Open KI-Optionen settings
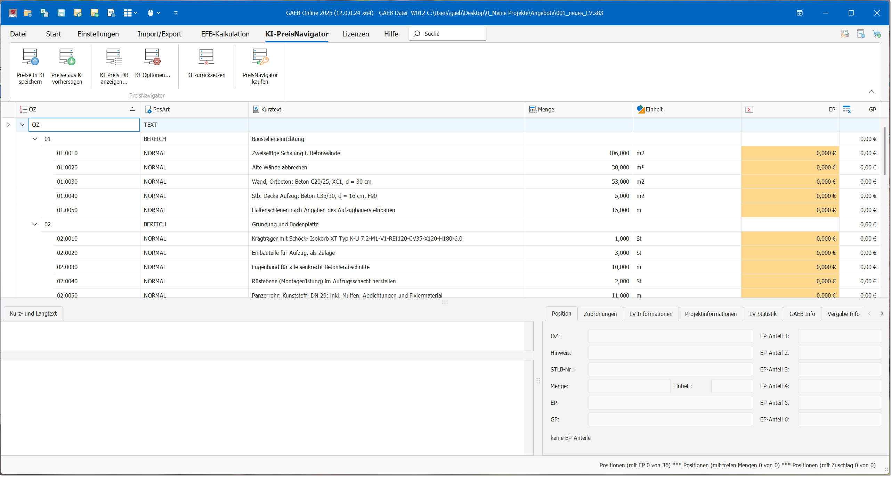Screen dimensions: 892x477 click(152, 58)
